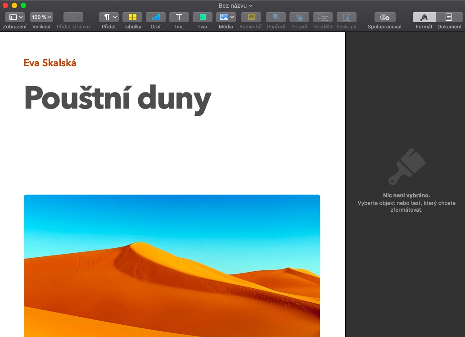Click the Eva Skalská author text

pyautogui.click(x=50, y=63)
